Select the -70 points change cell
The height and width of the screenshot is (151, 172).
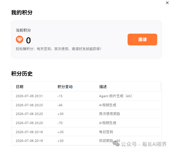tap(60, 123)
